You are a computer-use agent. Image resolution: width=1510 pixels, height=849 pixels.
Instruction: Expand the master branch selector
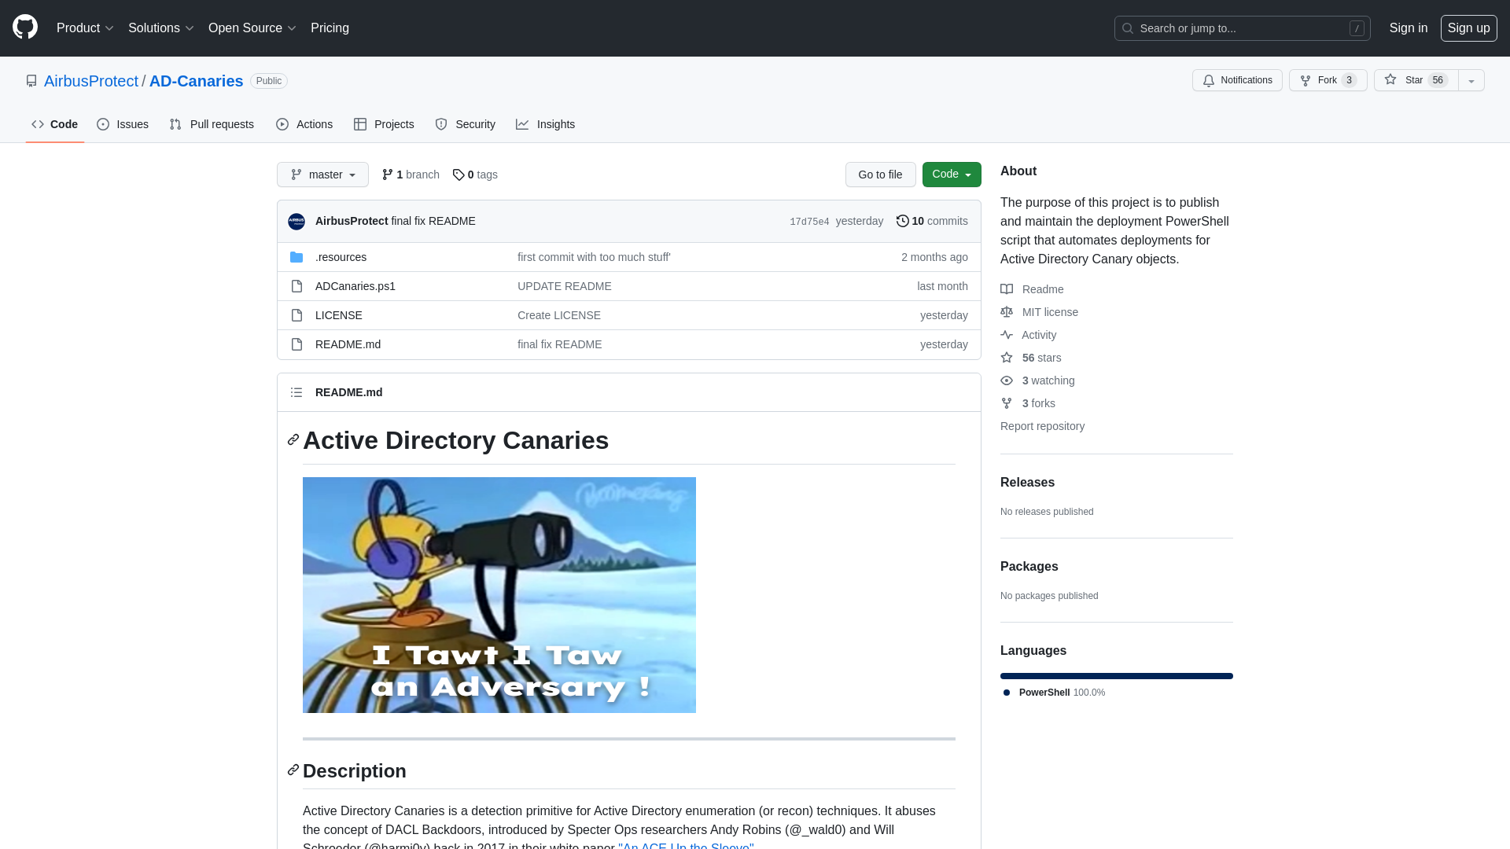click(322, 175)
